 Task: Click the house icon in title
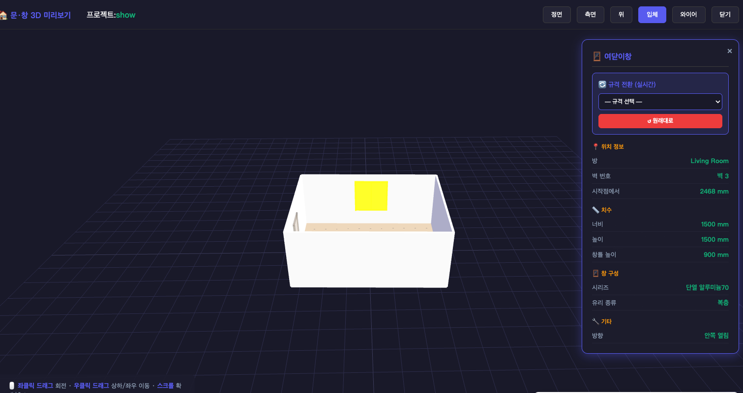3,15
